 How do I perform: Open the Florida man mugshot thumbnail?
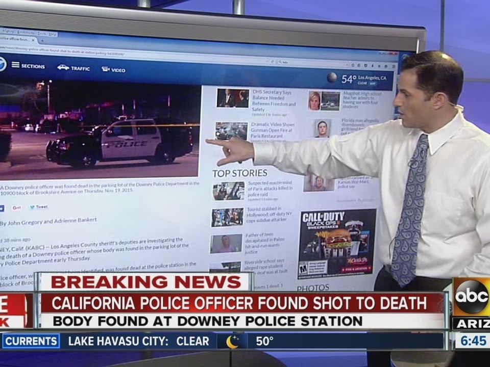pyautogui.click(x=323, y=128)
